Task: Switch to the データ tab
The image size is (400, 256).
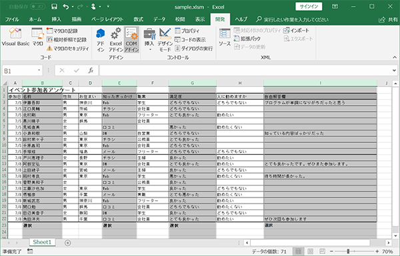Action: [159, 19]
